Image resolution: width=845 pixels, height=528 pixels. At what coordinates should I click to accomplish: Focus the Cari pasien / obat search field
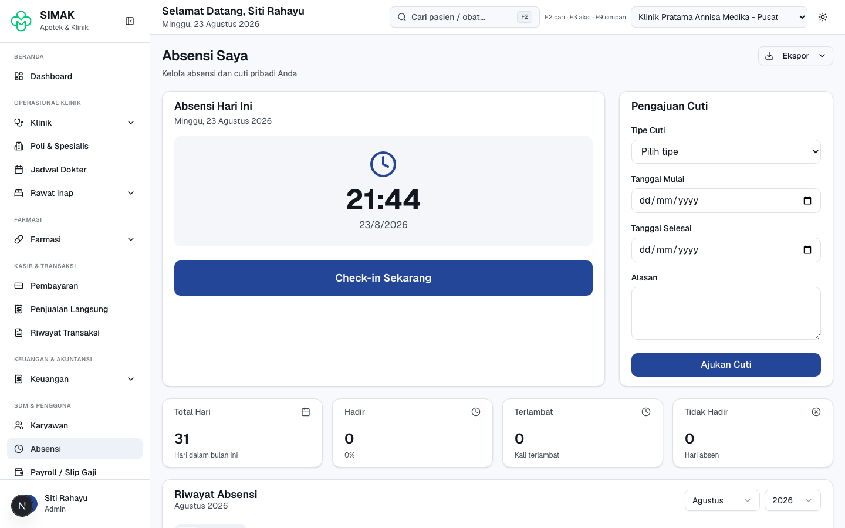[x=464, y=17]
